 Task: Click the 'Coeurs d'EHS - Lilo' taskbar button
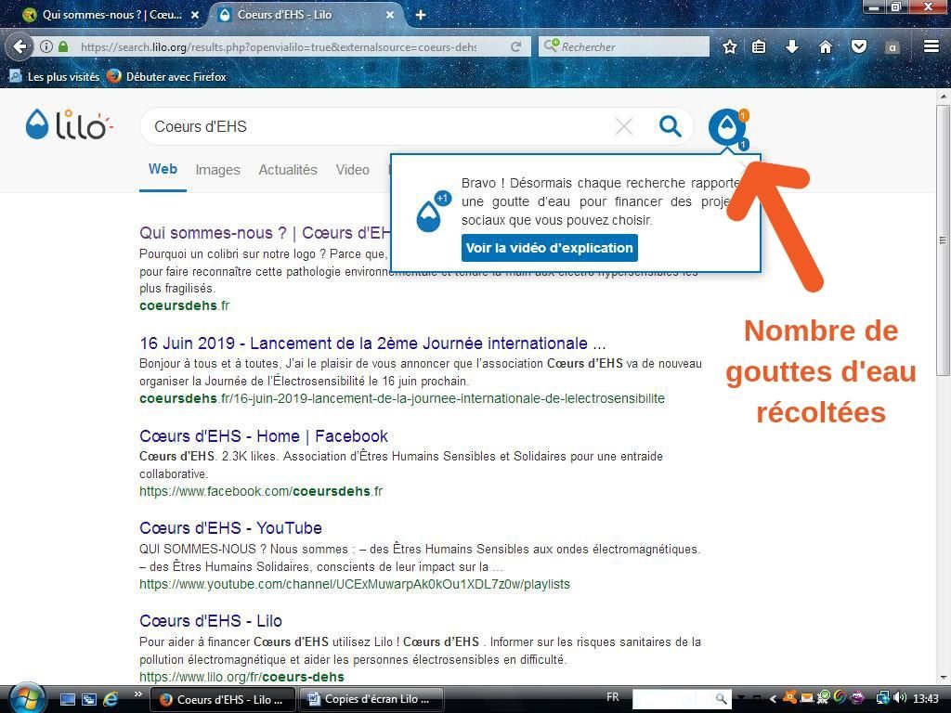click(x=223, y=699)
